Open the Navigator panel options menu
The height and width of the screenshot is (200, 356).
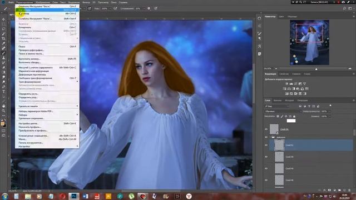point(354,16)
